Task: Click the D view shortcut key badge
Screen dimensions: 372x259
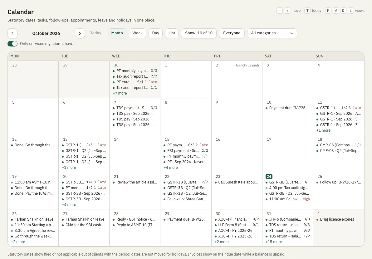Action: tap(343, 11)
